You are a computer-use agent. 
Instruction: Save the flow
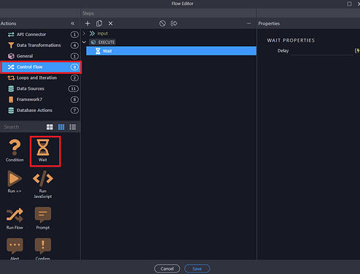197,269
